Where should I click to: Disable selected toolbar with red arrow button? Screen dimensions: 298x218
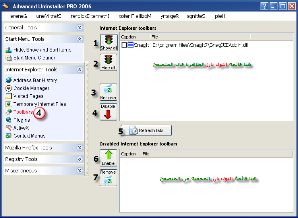[x=108, y=112]
